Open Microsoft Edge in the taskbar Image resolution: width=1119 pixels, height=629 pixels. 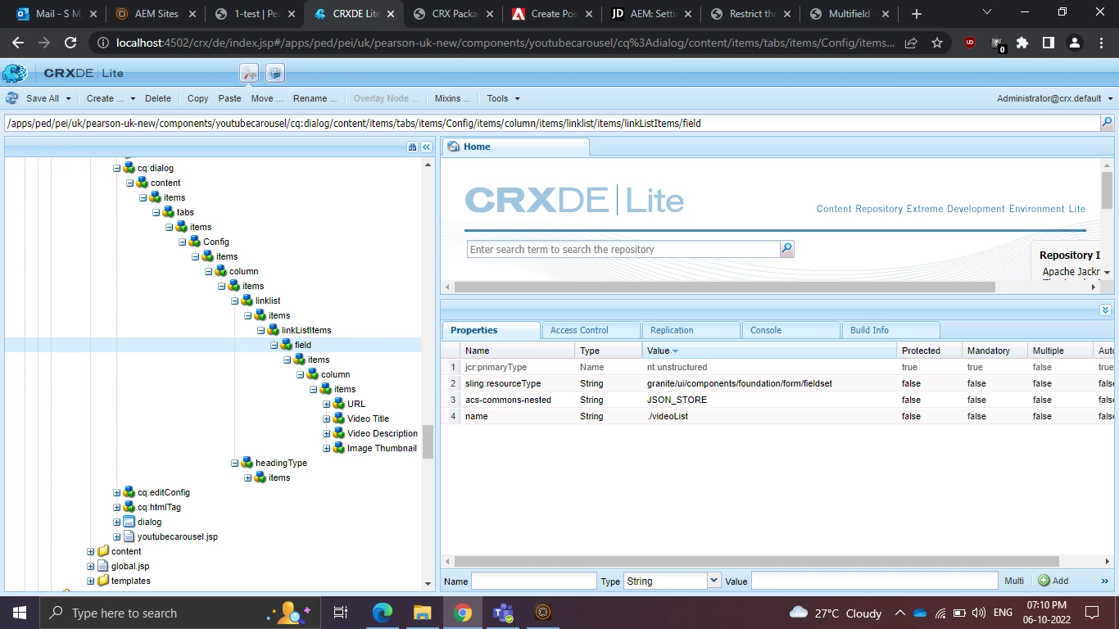[x=382, y=612]
